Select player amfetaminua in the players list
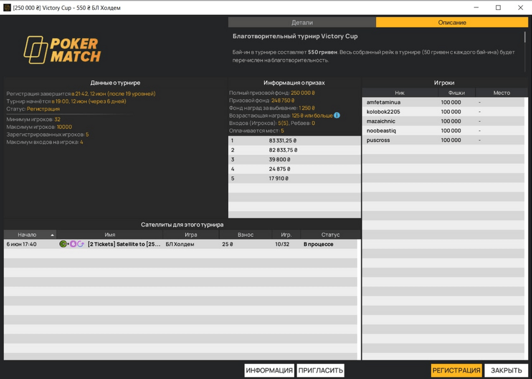 (443, 102)
